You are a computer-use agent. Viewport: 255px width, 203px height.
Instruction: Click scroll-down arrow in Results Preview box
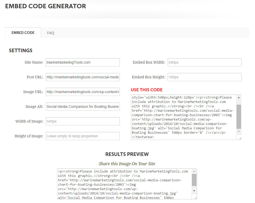(x=194, y=191)
